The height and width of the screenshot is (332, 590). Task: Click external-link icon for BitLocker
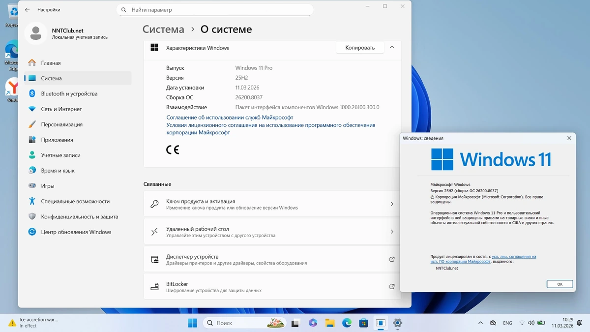(392, 287)
